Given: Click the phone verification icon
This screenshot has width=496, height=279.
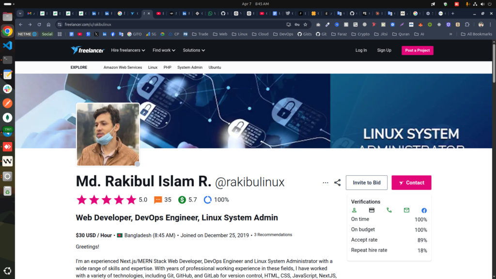Looking at the screenshot, I should click(x=389, y=210).
